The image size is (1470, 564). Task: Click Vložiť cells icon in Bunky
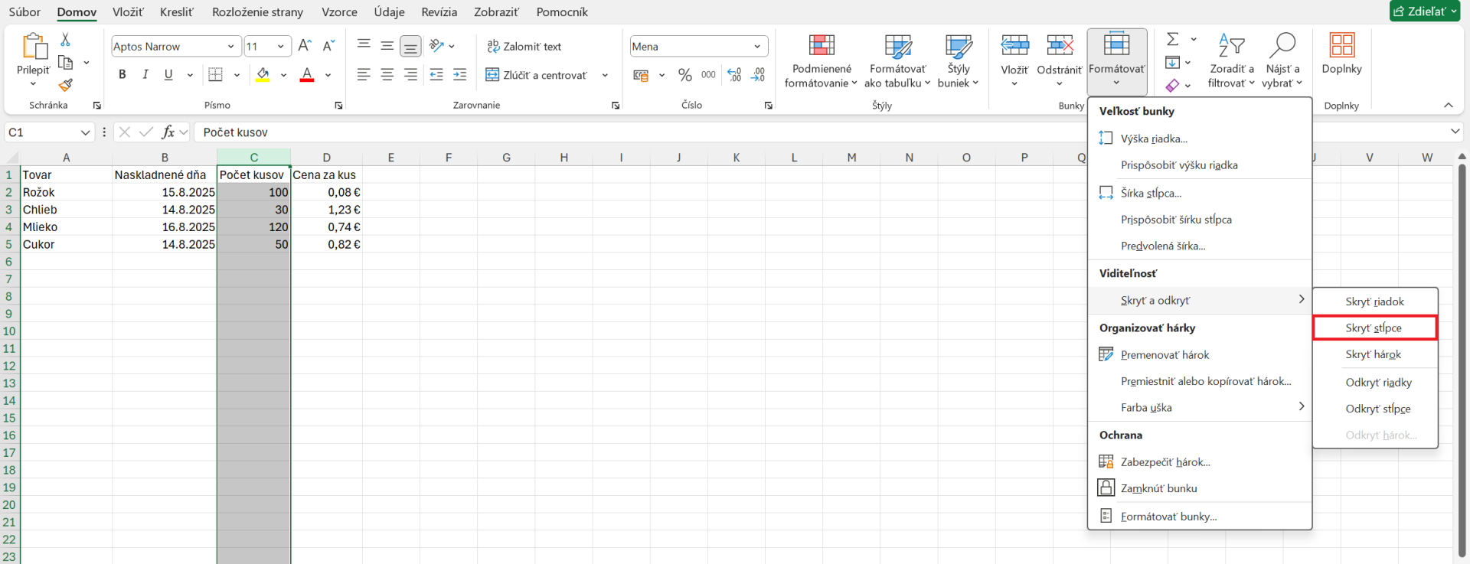tap(1014, 45)
